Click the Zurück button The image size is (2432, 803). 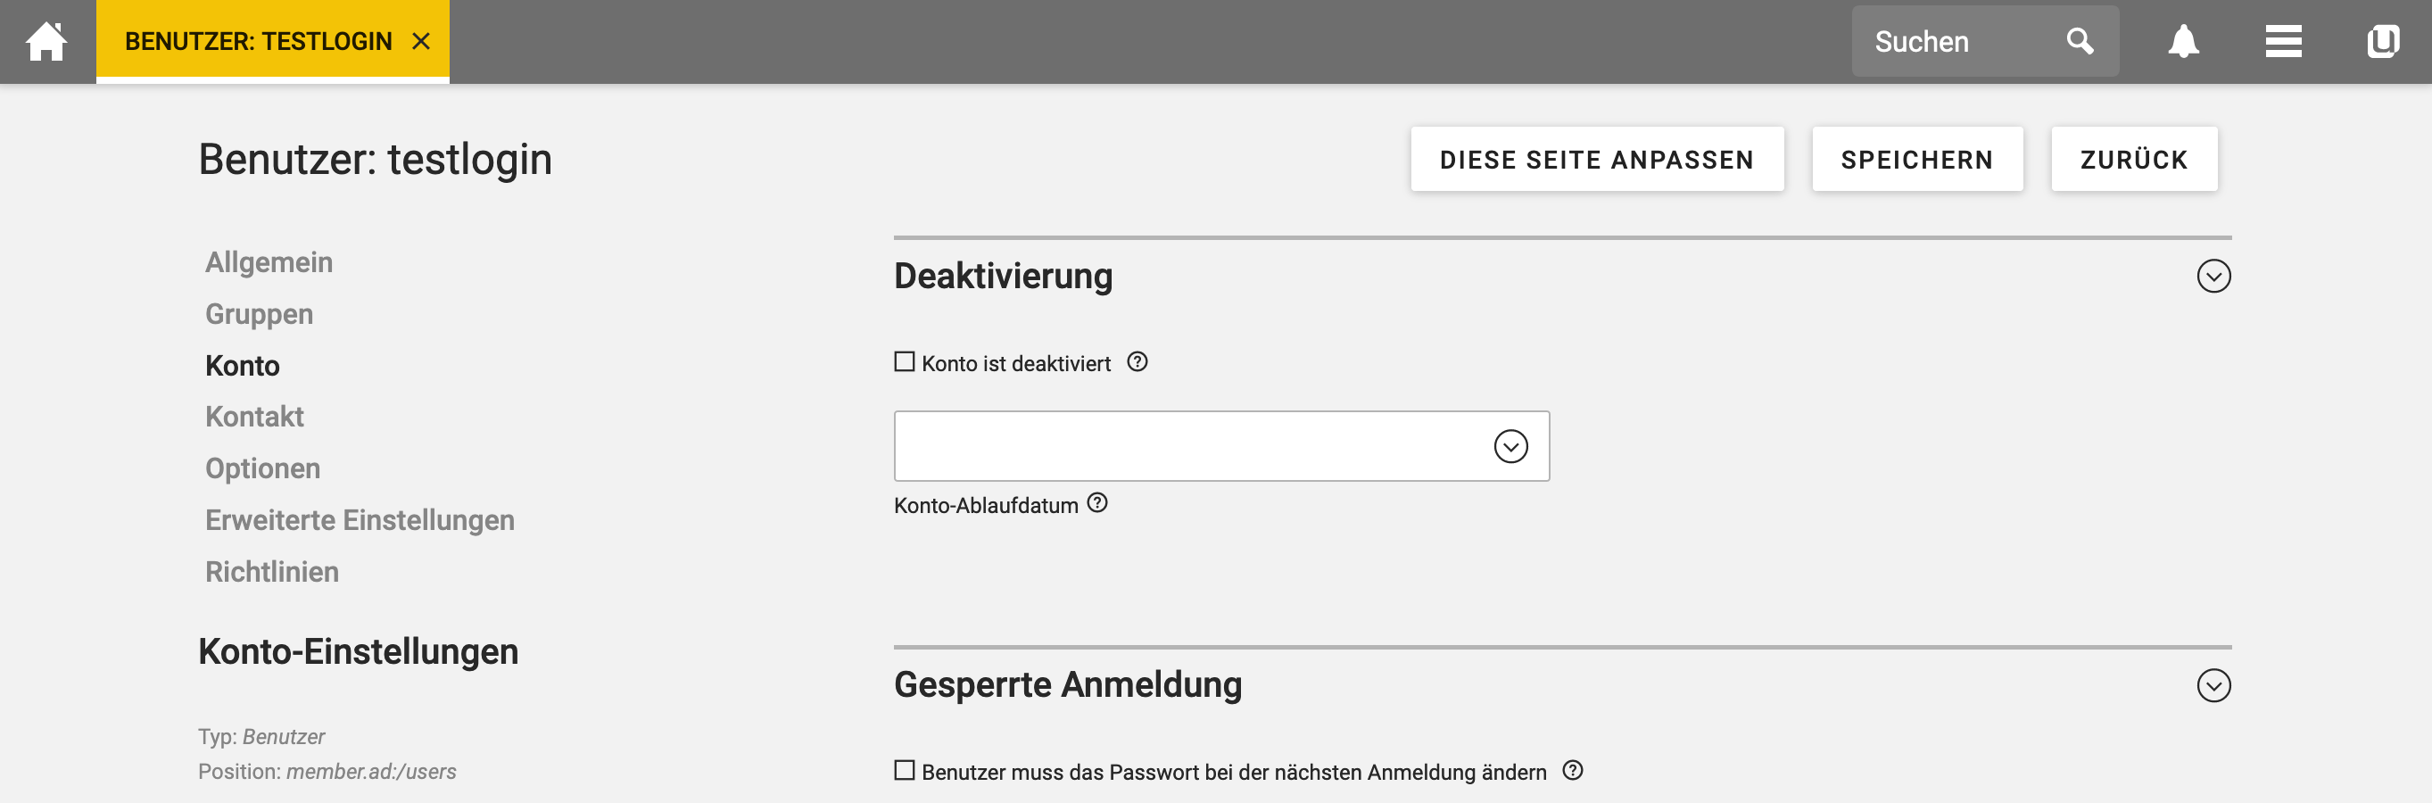(2134, 160)
